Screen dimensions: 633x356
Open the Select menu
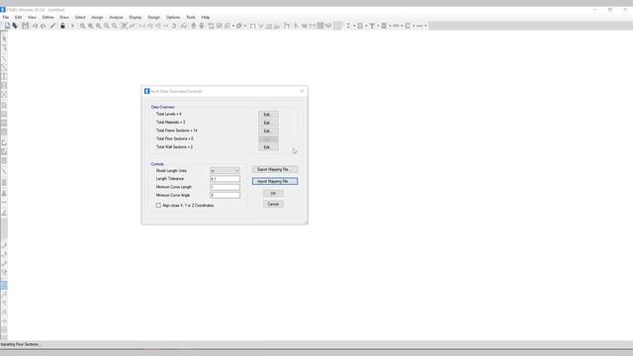point(80,18)
